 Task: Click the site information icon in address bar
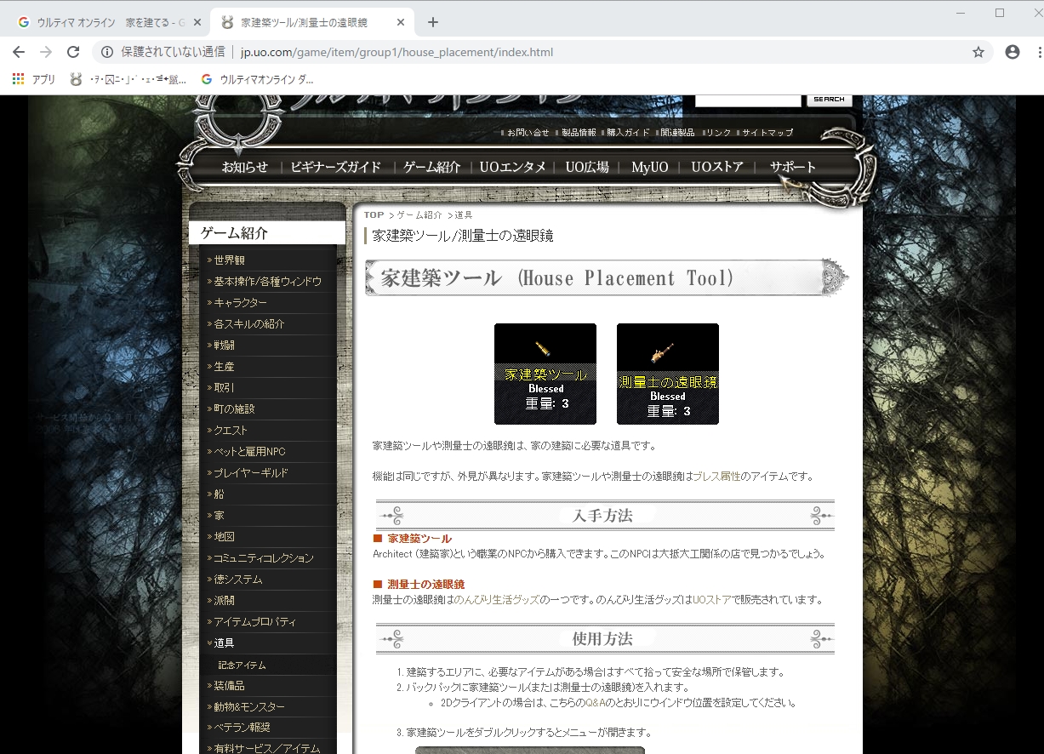pyautogui.click(x=107, y=52)
